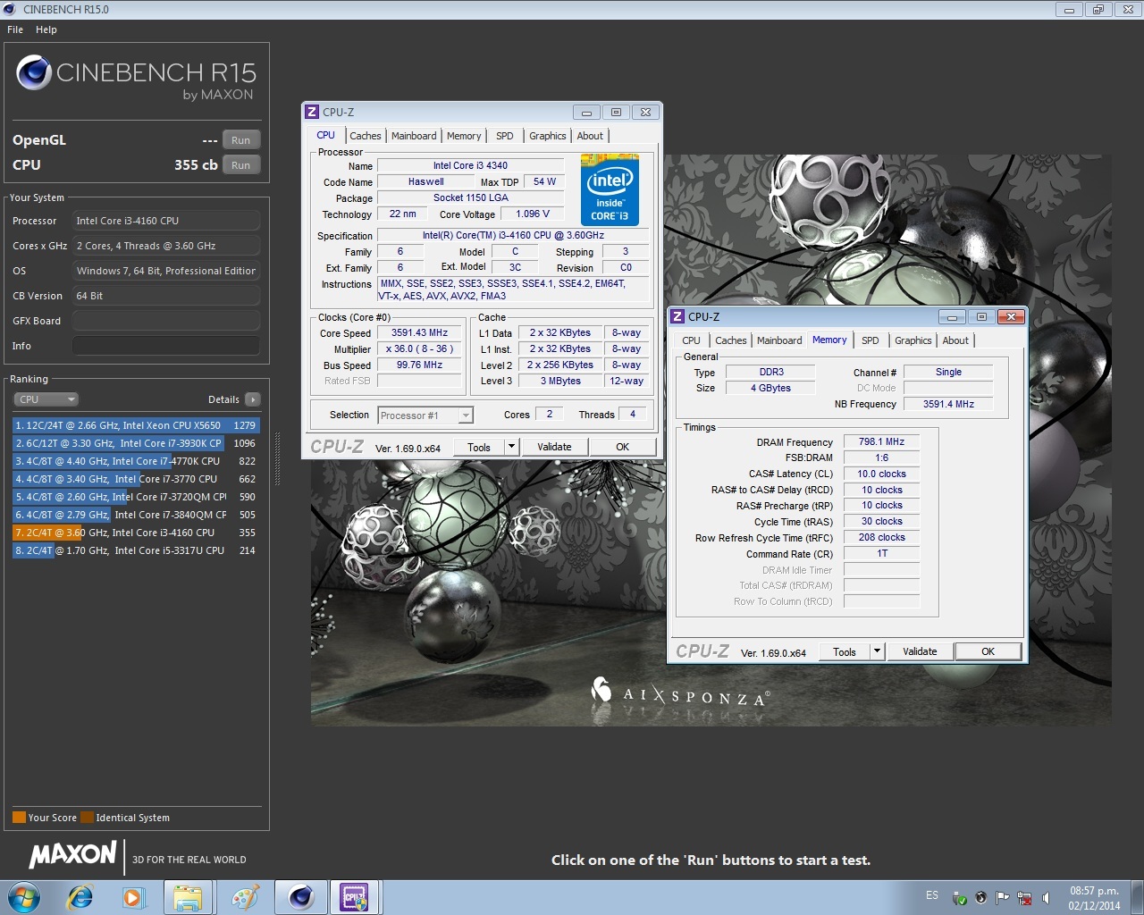Select the Core i7-3840QM ranking row
Screen dimensions: 1144x915
(136, 515)
